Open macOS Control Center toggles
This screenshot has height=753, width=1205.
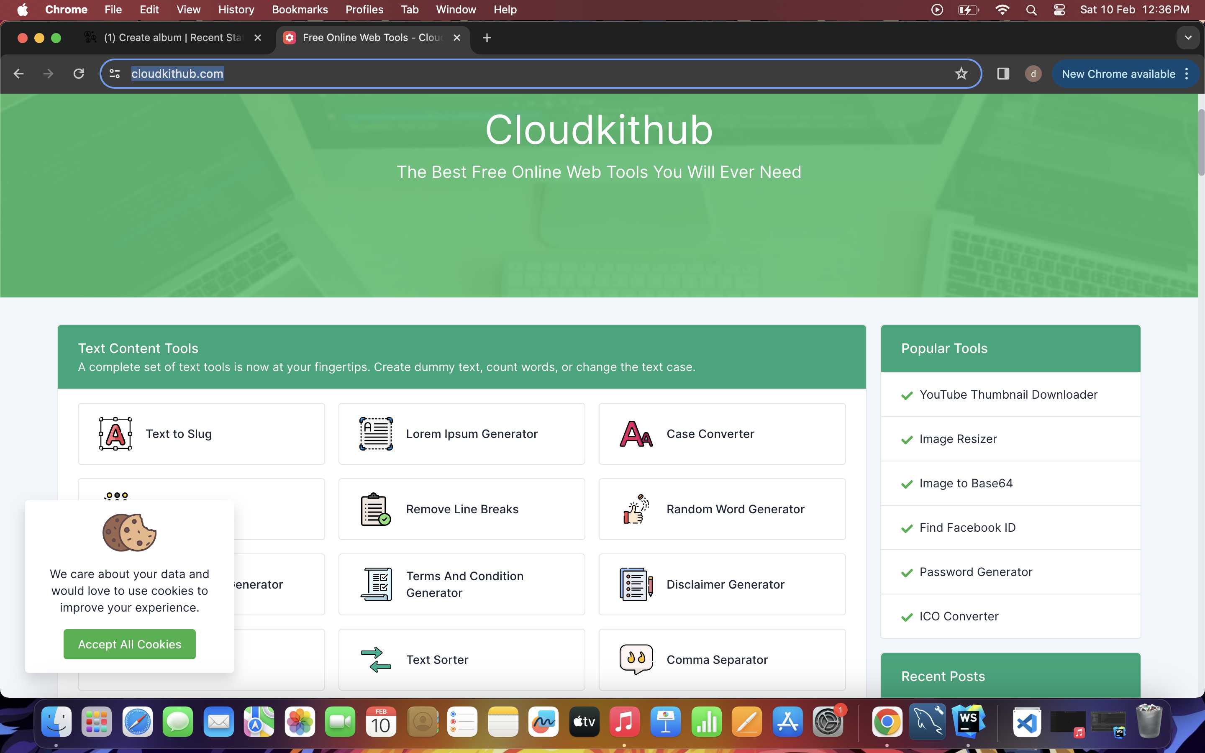click(1059, 10)
